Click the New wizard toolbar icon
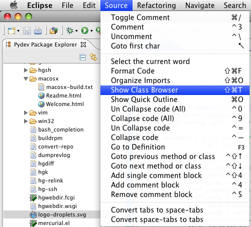The height and width of the screenshot is (227, 251). pyautogui.click(x=12, y=30)
